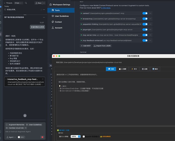The height and width of the screenshot is (141, 175).
Task: Click the bandwidth warning indicator
Action: pyautogui.click(x=105, y=136)
